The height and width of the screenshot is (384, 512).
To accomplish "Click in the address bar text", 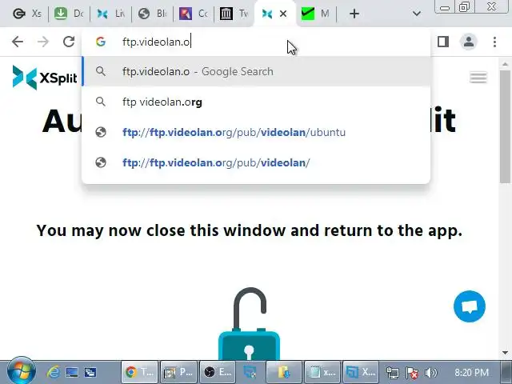I will [x=156, y=42].
